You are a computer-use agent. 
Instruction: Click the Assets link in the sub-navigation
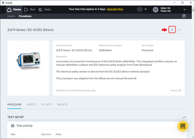(11, 16)
